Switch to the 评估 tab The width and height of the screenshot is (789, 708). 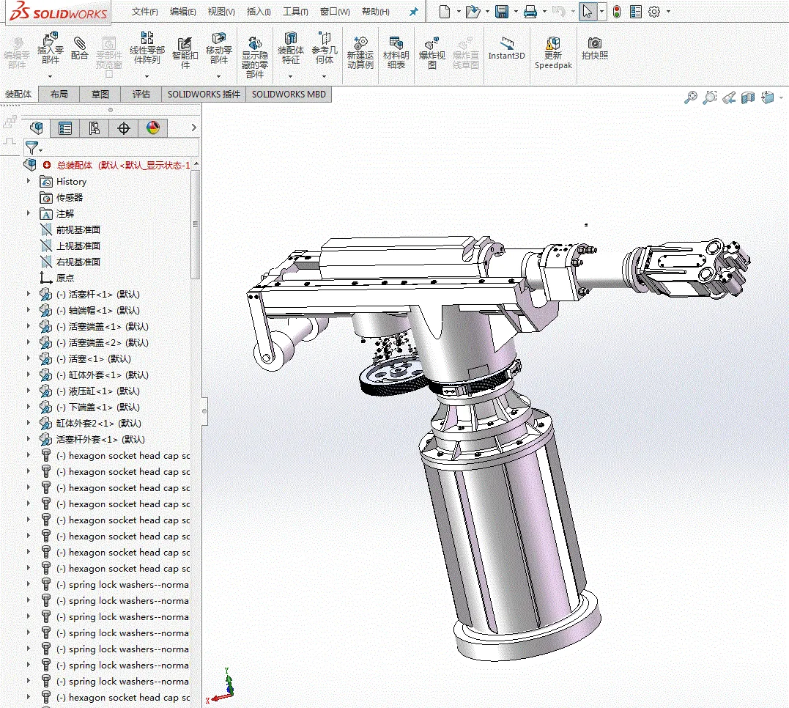click(x=141, y=95)
